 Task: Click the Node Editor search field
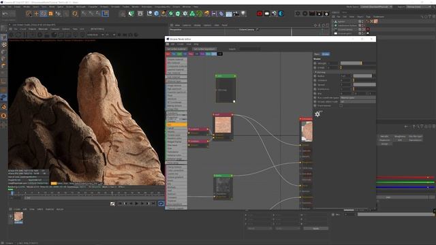coord(250,49)
